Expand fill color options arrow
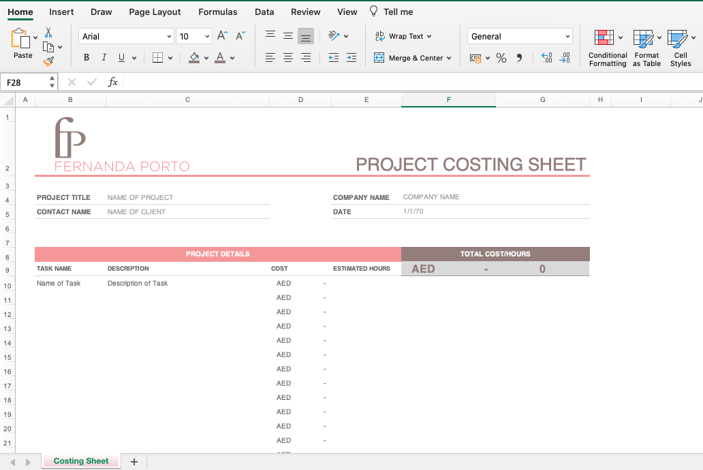703x470 pixels. 206,58
